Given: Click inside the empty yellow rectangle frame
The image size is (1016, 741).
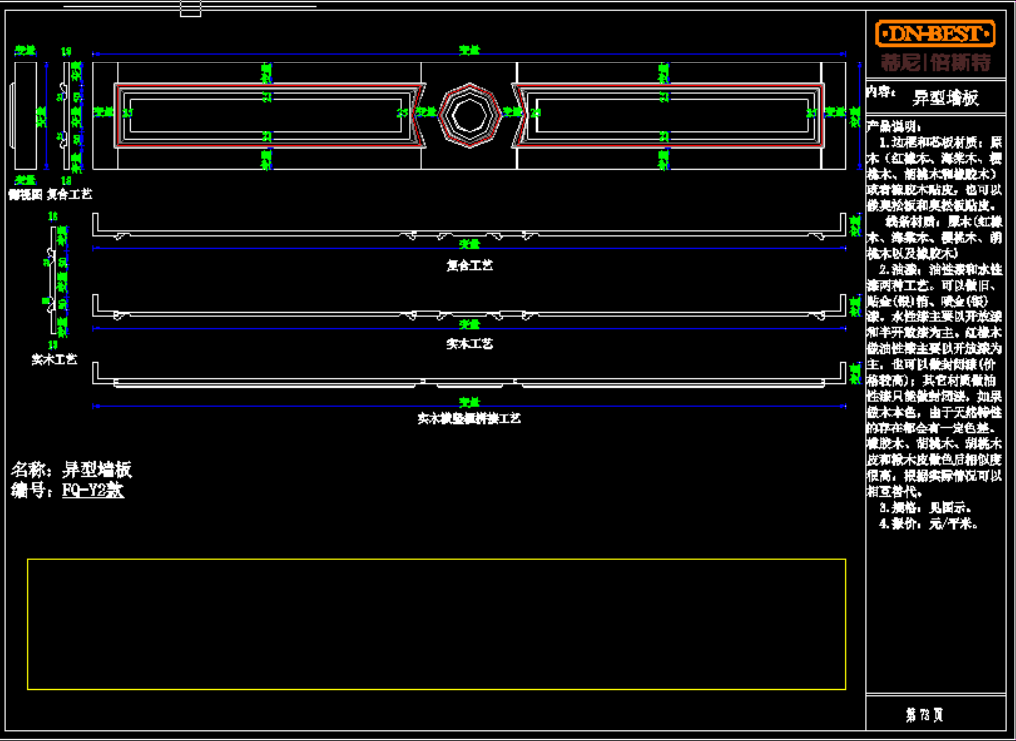Looking at the screenshot, I should pos(436,624).
